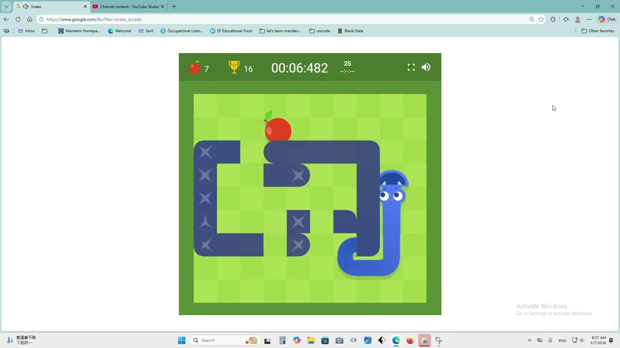
Task: Switch to Microsoft Edge on the taskbar
Action: pos(396,340)
